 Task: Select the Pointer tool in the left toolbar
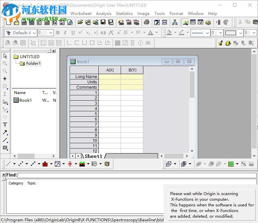5,56
